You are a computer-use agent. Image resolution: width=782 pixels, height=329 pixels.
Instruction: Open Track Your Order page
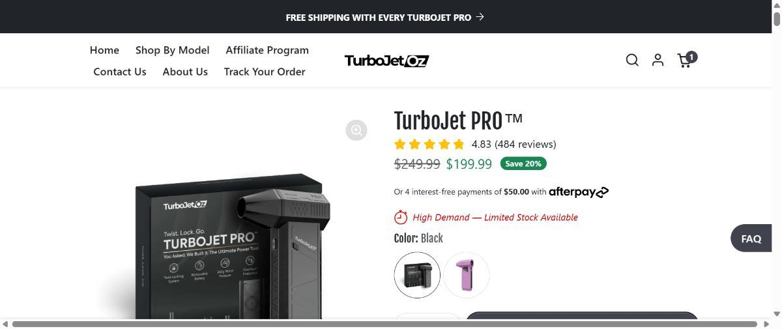click(x=265, y=72)
